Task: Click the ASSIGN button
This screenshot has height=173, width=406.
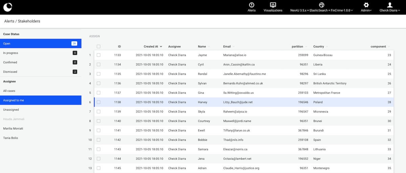Action: (x=94, y=36)
